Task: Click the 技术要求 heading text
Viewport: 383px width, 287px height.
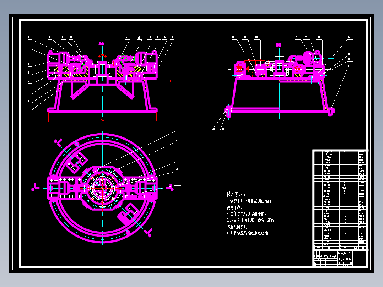Action: [236, 194]
